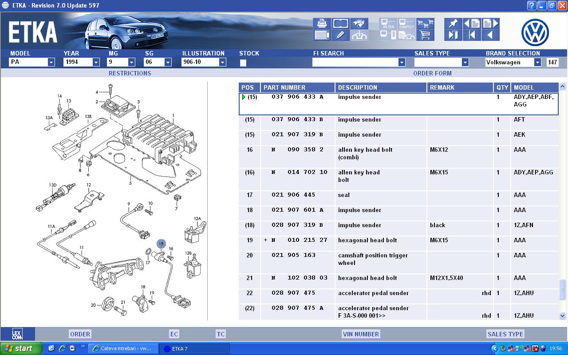The height and width of the screenshot is (355, 568).
Task: Jump to first with bar-arrow icon
Action: coord(472,35)
